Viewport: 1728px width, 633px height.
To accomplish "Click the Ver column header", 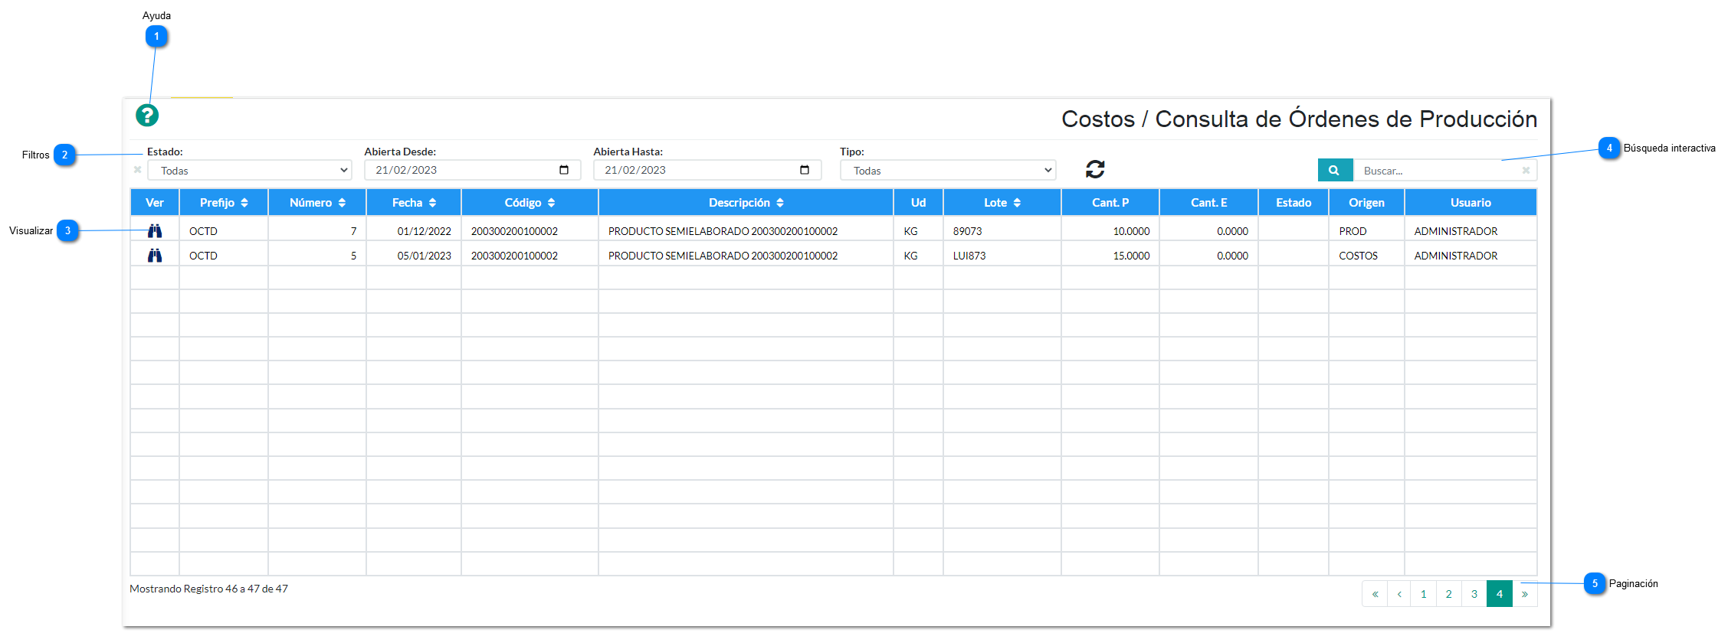I will [x=155, y=203].
